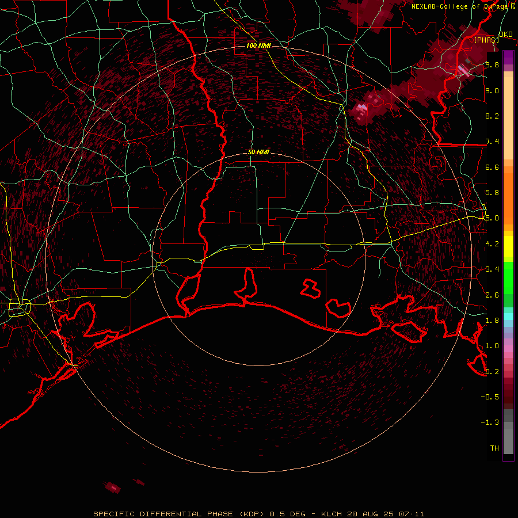The image size is (518, 518).
Task: Click the 8.2 scale label
Action: coord(492,116)
